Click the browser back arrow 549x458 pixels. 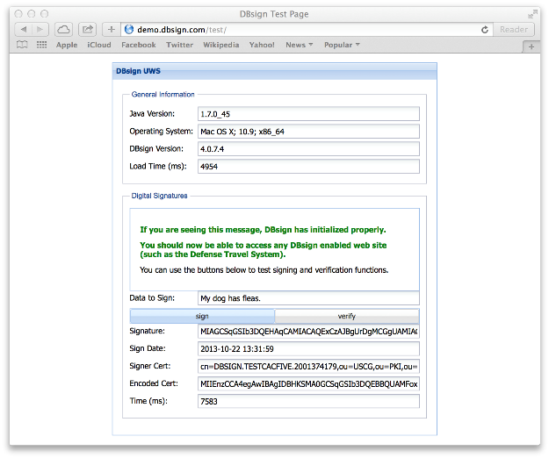pos(25,29)
